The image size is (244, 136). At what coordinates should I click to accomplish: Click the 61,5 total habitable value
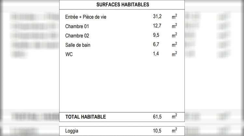click(157, 117)
